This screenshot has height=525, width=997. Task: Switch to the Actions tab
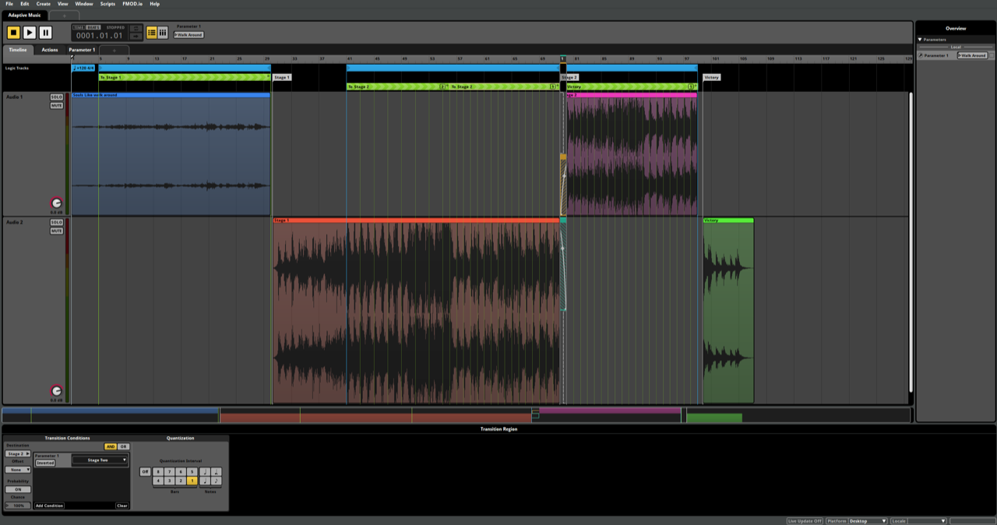tap(50, 50)
